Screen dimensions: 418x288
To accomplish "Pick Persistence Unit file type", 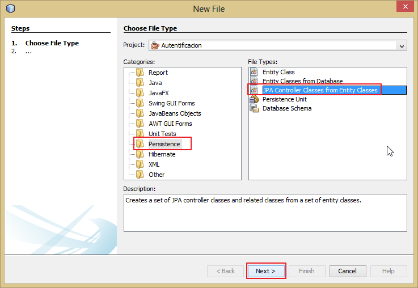I will click(x=285, y=99).
